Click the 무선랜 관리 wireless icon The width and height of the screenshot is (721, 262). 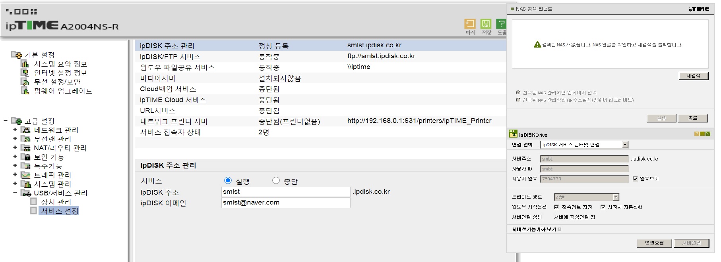tap(25, 139)
